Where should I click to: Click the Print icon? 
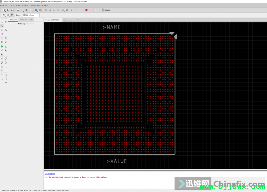click(x=12, y=10)
